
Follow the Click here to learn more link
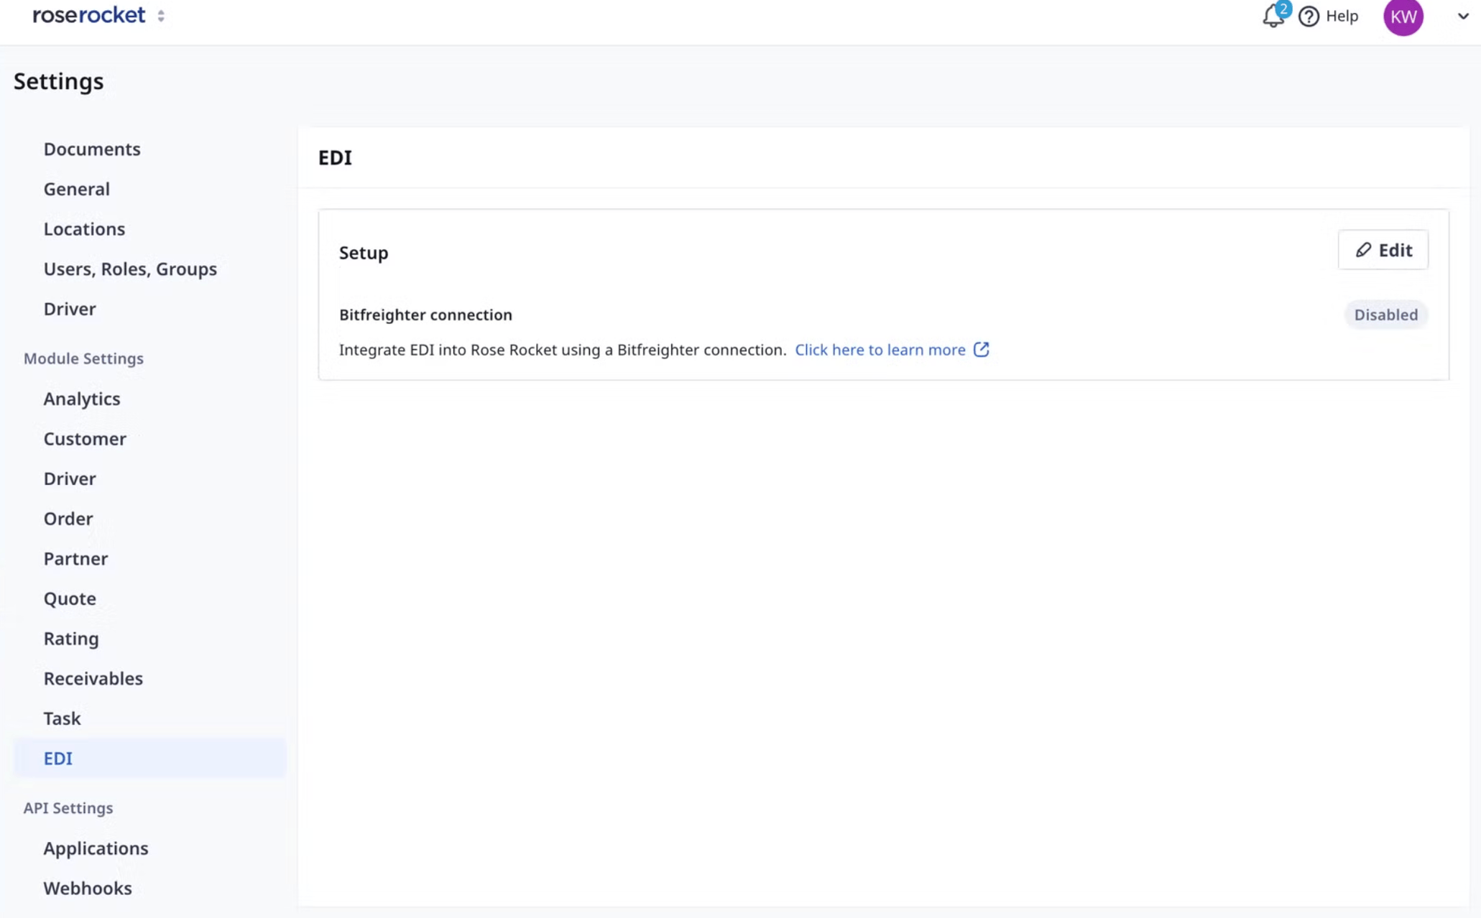tap(881, 349)
